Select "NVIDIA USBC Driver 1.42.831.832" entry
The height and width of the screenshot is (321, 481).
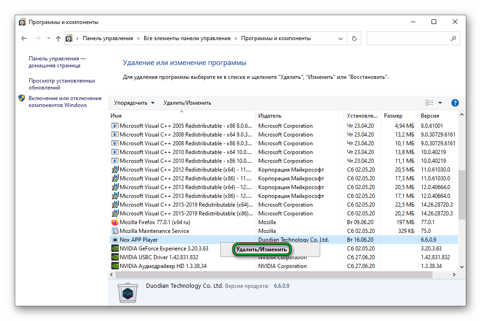159,257
